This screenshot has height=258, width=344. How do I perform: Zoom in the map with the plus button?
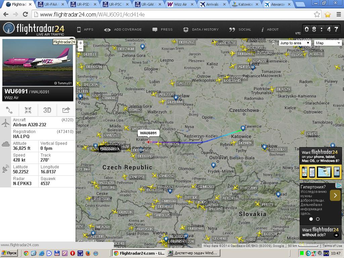(x=80, y=43)
